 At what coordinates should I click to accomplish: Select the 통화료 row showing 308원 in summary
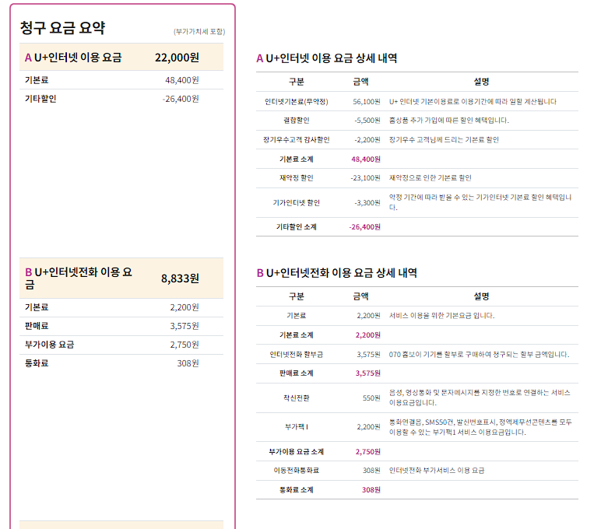click(x=121, y=363)
